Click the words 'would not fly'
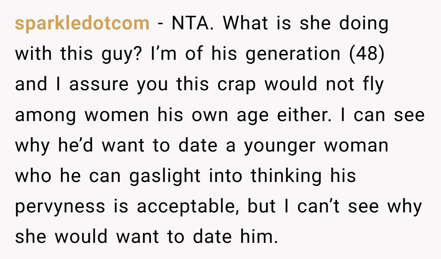441x259 pixels. click(x=324, y=85)
